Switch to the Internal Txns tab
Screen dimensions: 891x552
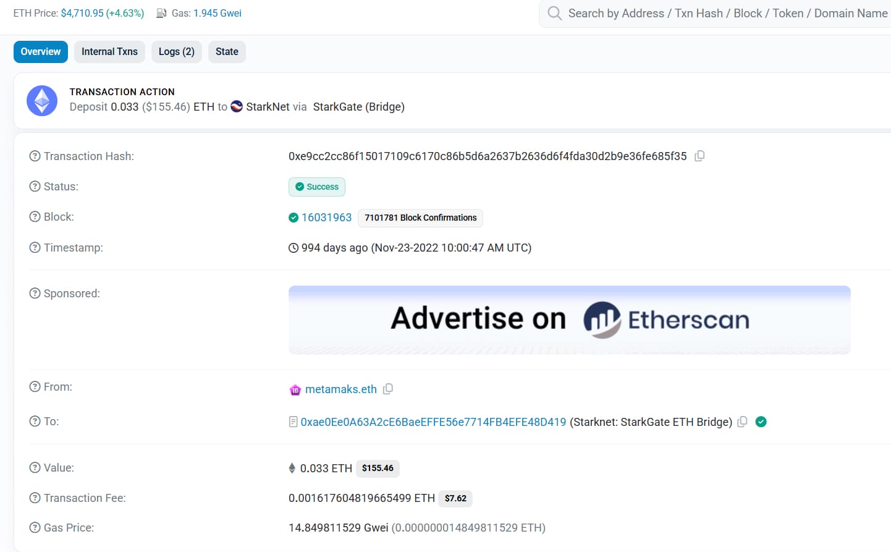tap(109, 51)
